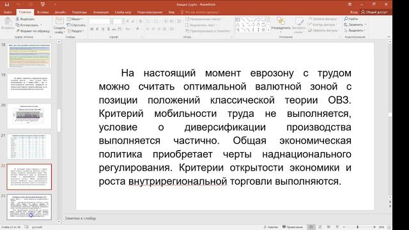Screen dimensions: 409x230
Task: Switch to the Вид tab
Action: pyautogui.click(x=171, y=12)
